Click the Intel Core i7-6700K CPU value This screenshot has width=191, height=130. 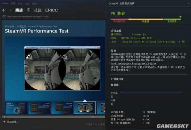tap(153, 41)
